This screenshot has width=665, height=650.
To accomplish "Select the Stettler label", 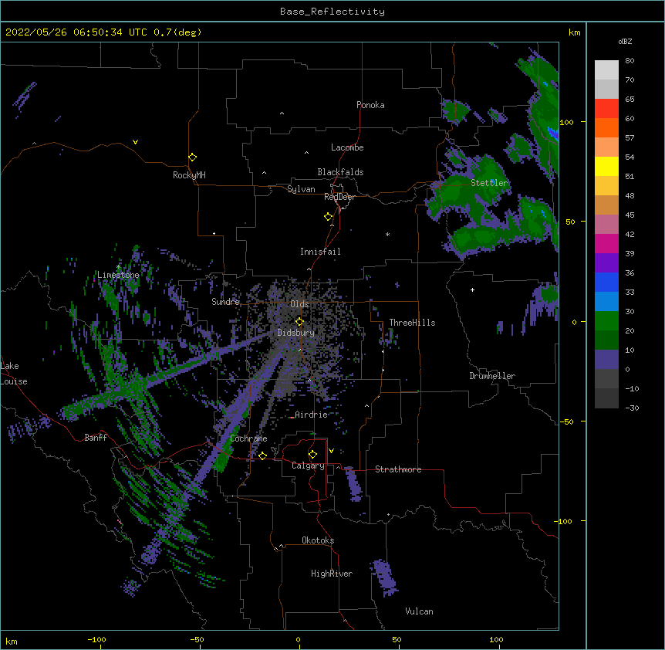I will point(489,183).
